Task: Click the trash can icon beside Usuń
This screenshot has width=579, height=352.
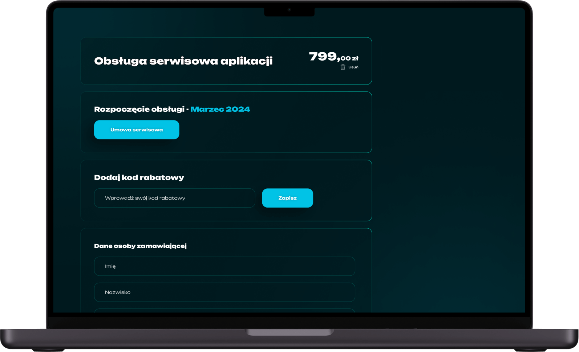Action: tap(343, 67)
